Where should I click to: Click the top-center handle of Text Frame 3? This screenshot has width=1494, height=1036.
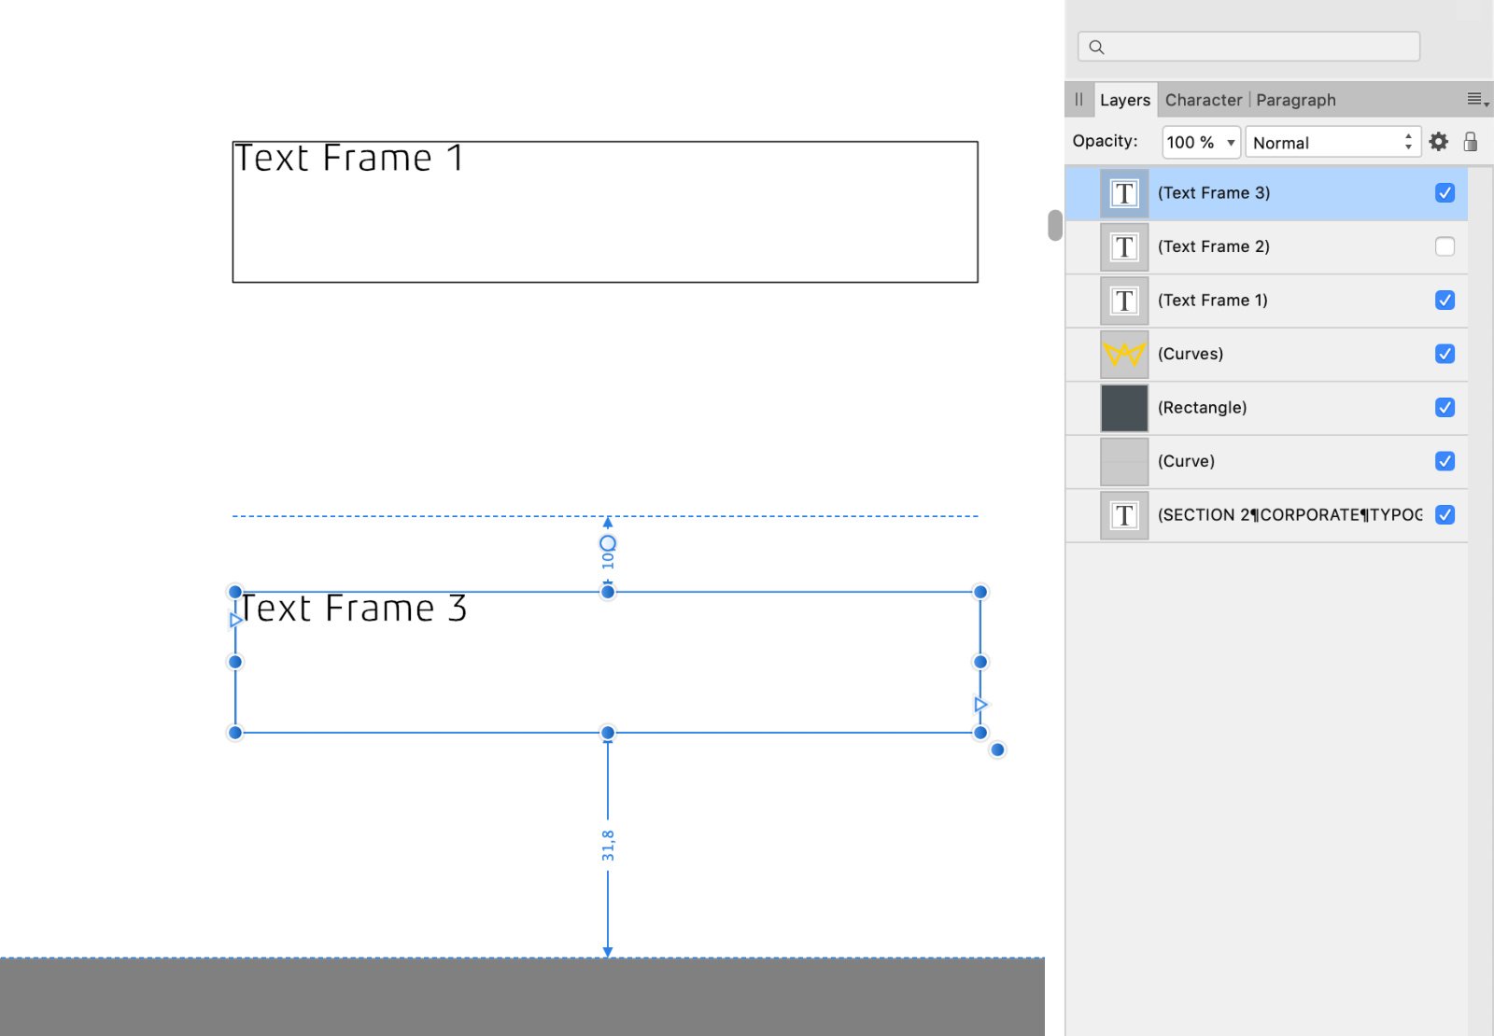coord(608,592)
